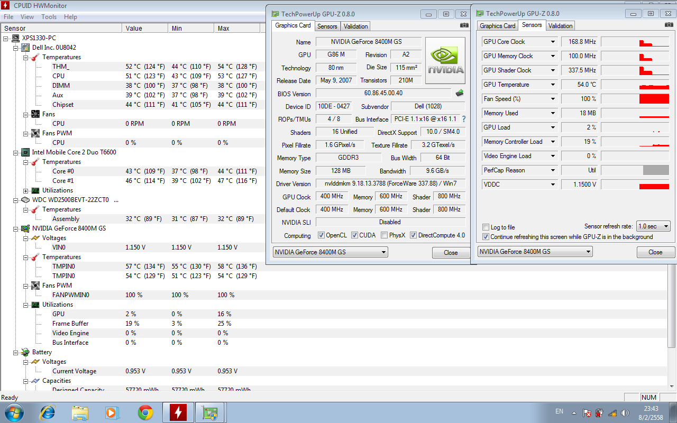Click the Close button in the GPU-Z Sensors window
Image resolution: width=677 pixels, height=423 pixels.
pos(655,252)
